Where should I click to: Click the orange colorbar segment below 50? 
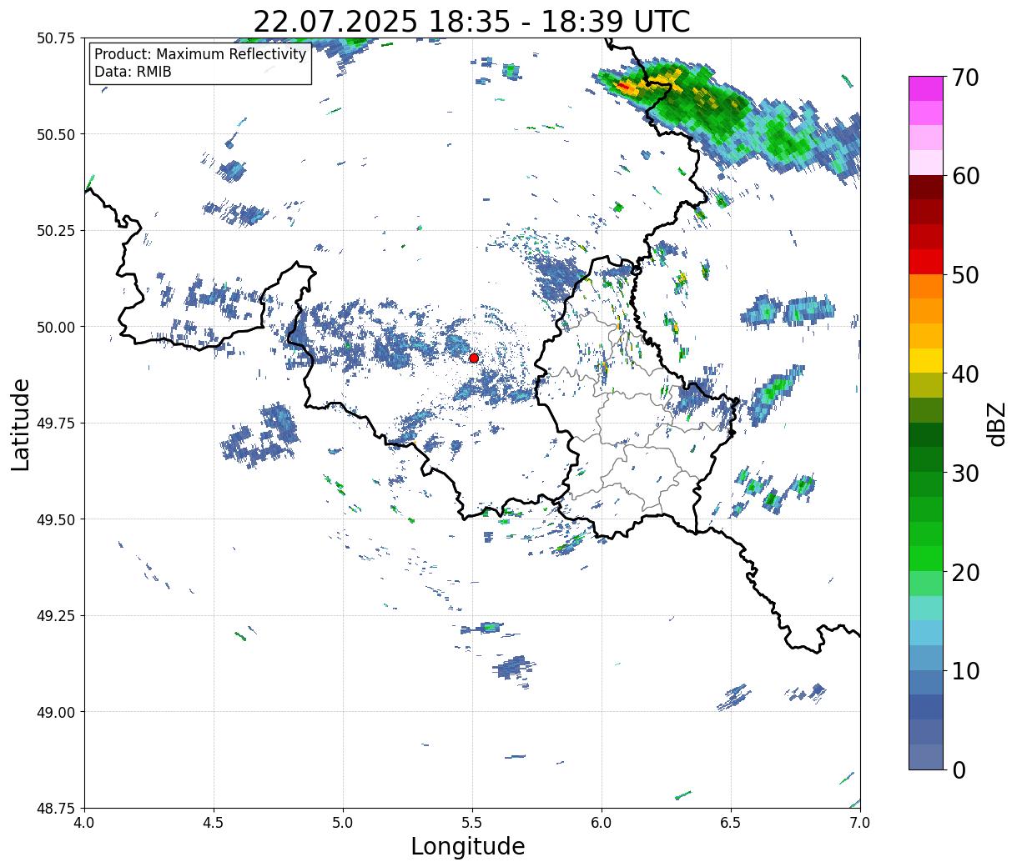click(926, 286)
